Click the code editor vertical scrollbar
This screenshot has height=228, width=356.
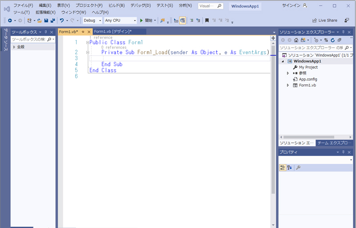point(273,120)
